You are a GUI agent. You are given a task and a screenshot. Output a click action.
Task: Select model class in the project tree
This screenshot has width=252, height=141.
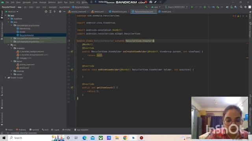(22, 32)
